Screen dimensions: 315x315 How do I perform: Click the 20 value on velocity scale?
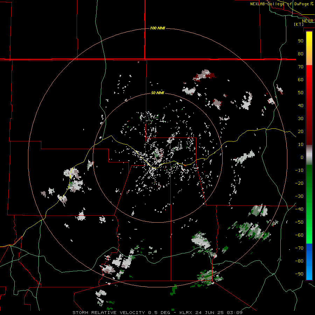tap(301, 132)
